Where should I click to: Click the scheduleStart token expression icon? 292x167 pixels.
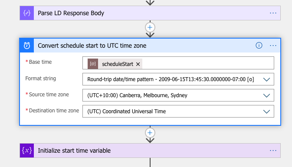click(x=93, y=64)
